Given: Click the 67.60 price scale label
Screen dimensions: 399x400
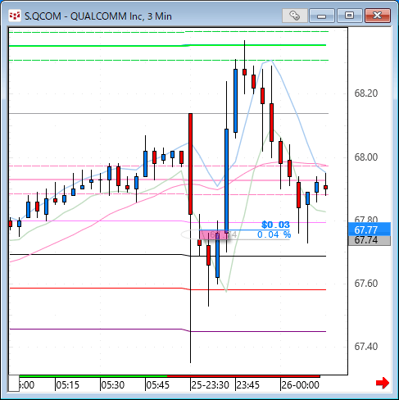Looking at the screenshot, I should pos(366,284).
